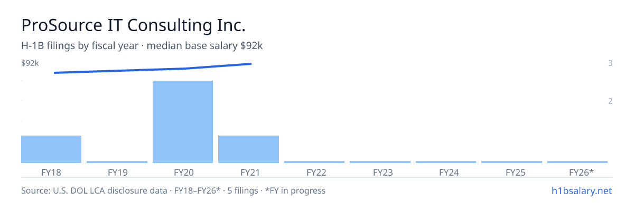
Task: Click the right axis value 2
Action: click(x=610, y=101)
